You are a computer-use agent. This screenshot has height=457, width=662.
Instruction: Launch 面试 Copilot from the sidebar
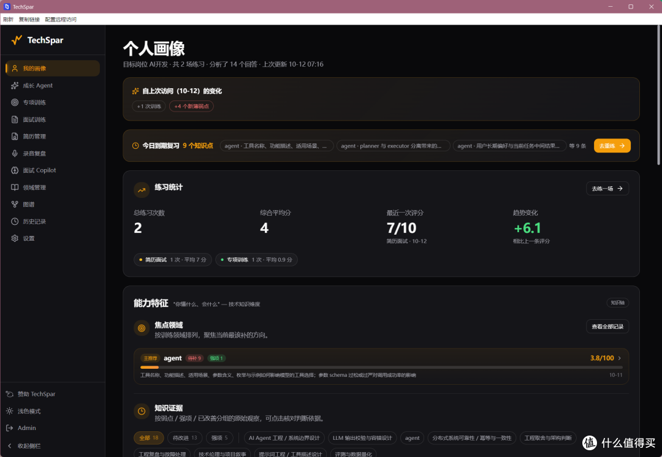(53, 170)
